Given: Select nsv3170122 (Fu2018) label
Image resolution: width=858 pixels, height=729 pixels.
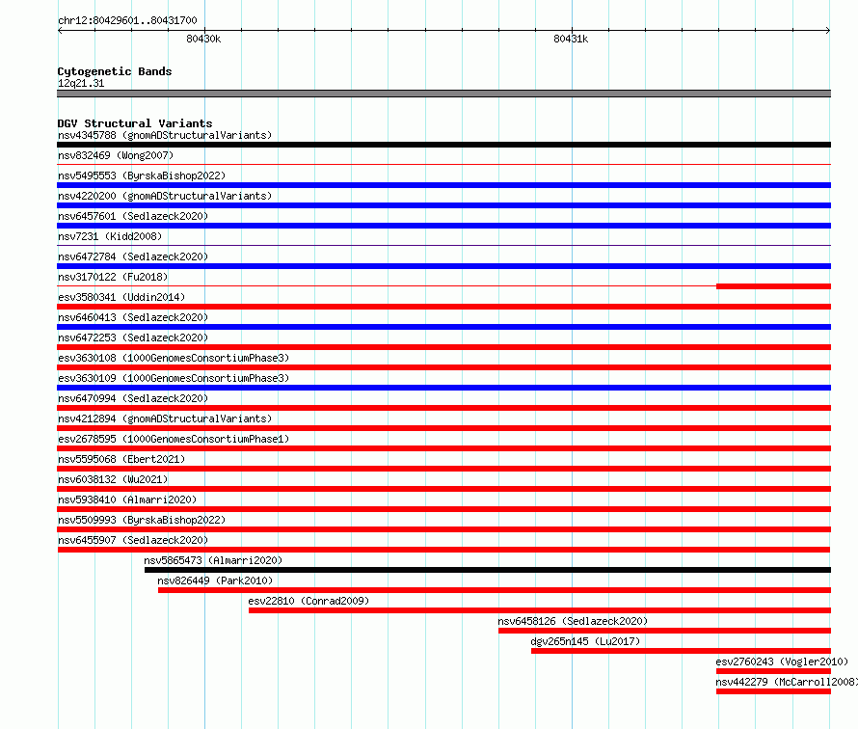Looking at the screenshot, I should point(113,277).
